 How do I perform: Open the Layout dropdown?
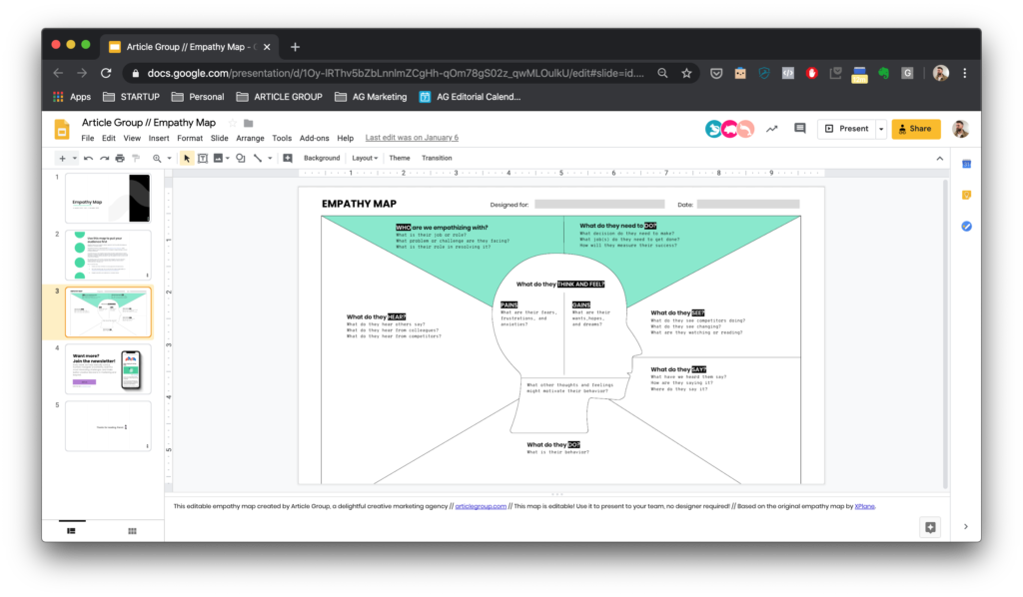(365, 159)
